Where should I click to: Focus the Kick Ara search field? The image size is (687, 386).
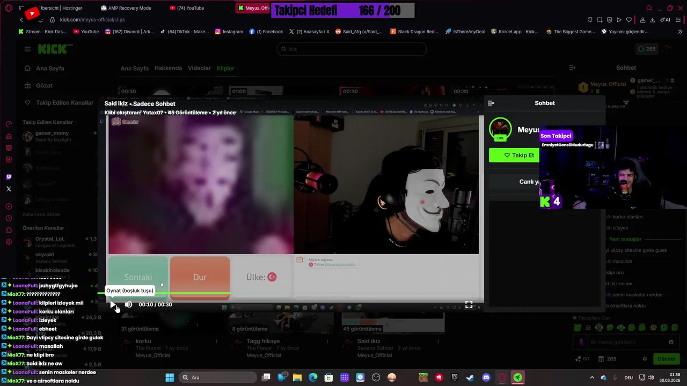coord(352,49)
